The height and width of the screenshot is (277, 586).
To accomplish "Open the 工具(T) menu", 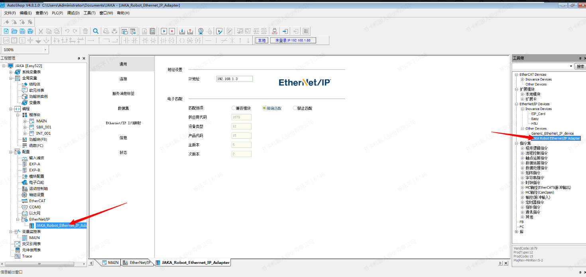I will click(x=89, y=13).
